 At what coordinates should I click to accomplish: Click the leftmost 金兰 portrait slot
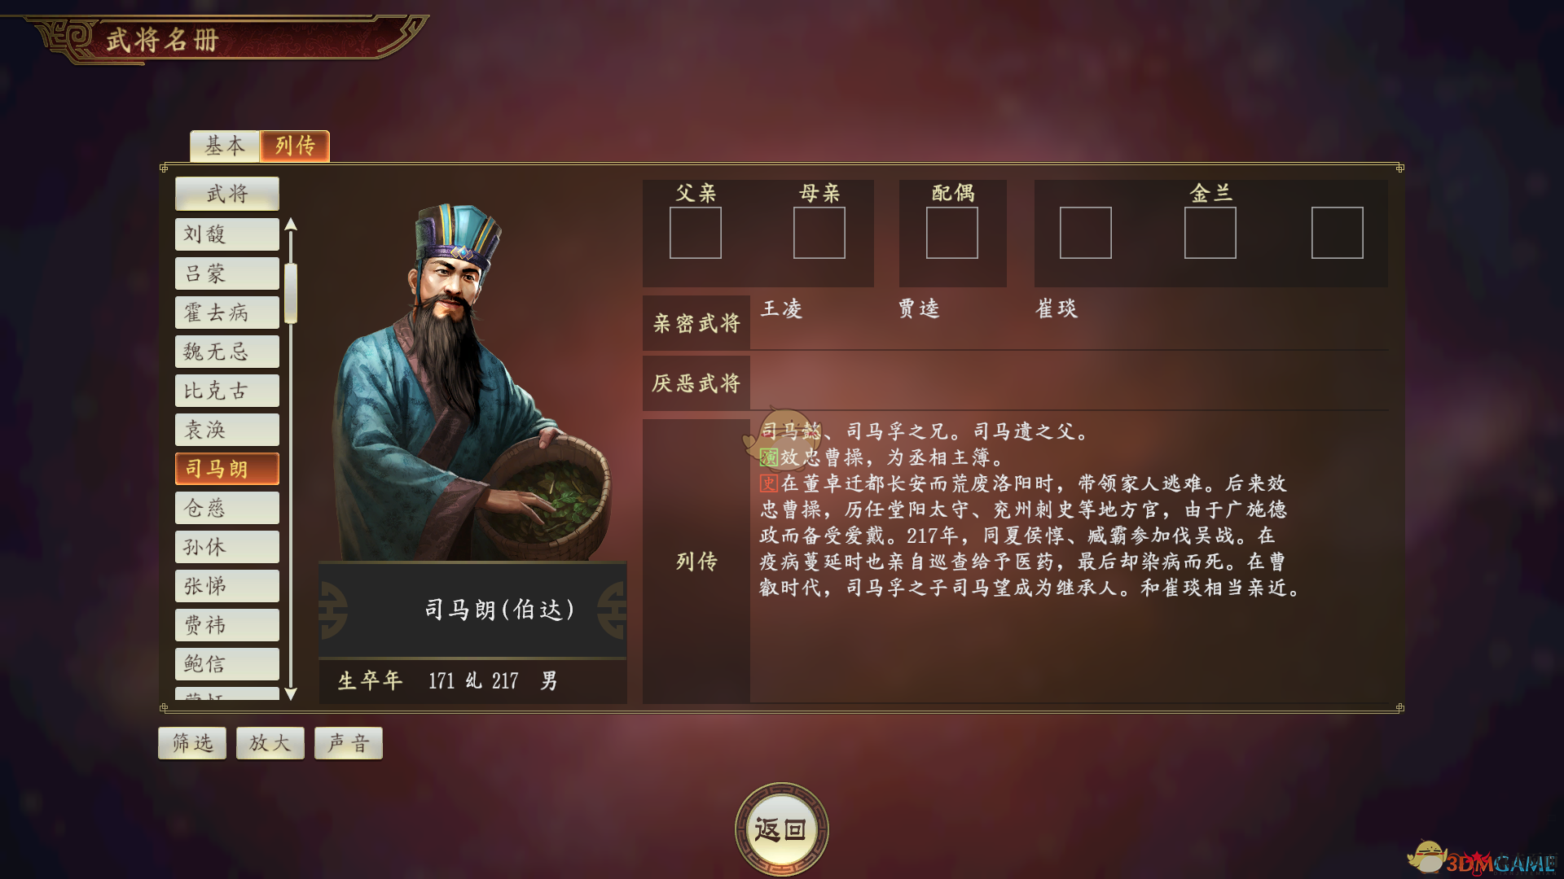(x=1086, y=233)
